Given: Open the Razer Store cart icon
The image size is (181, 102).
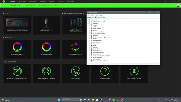Looking at the screenshot, I should 76,71.
